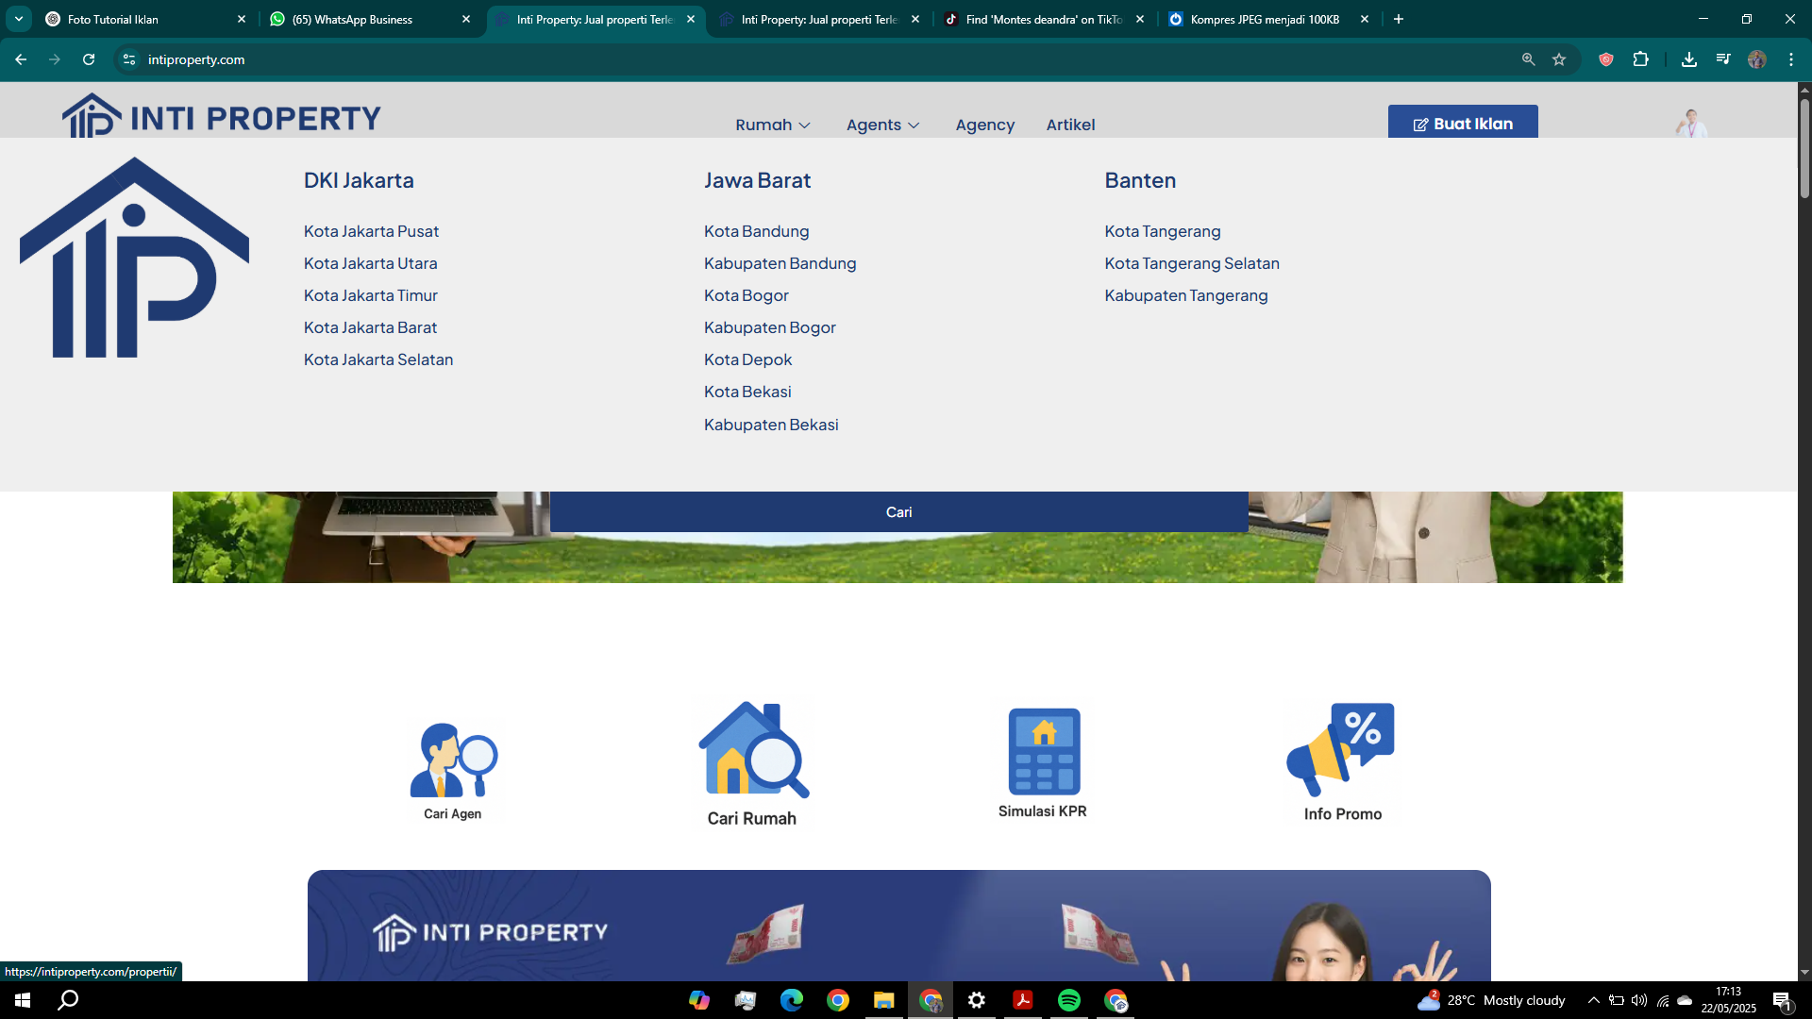Open the tab search dropdown arrow
The width and height of the screenshot is (1812, 1019).
coord(19,19)
